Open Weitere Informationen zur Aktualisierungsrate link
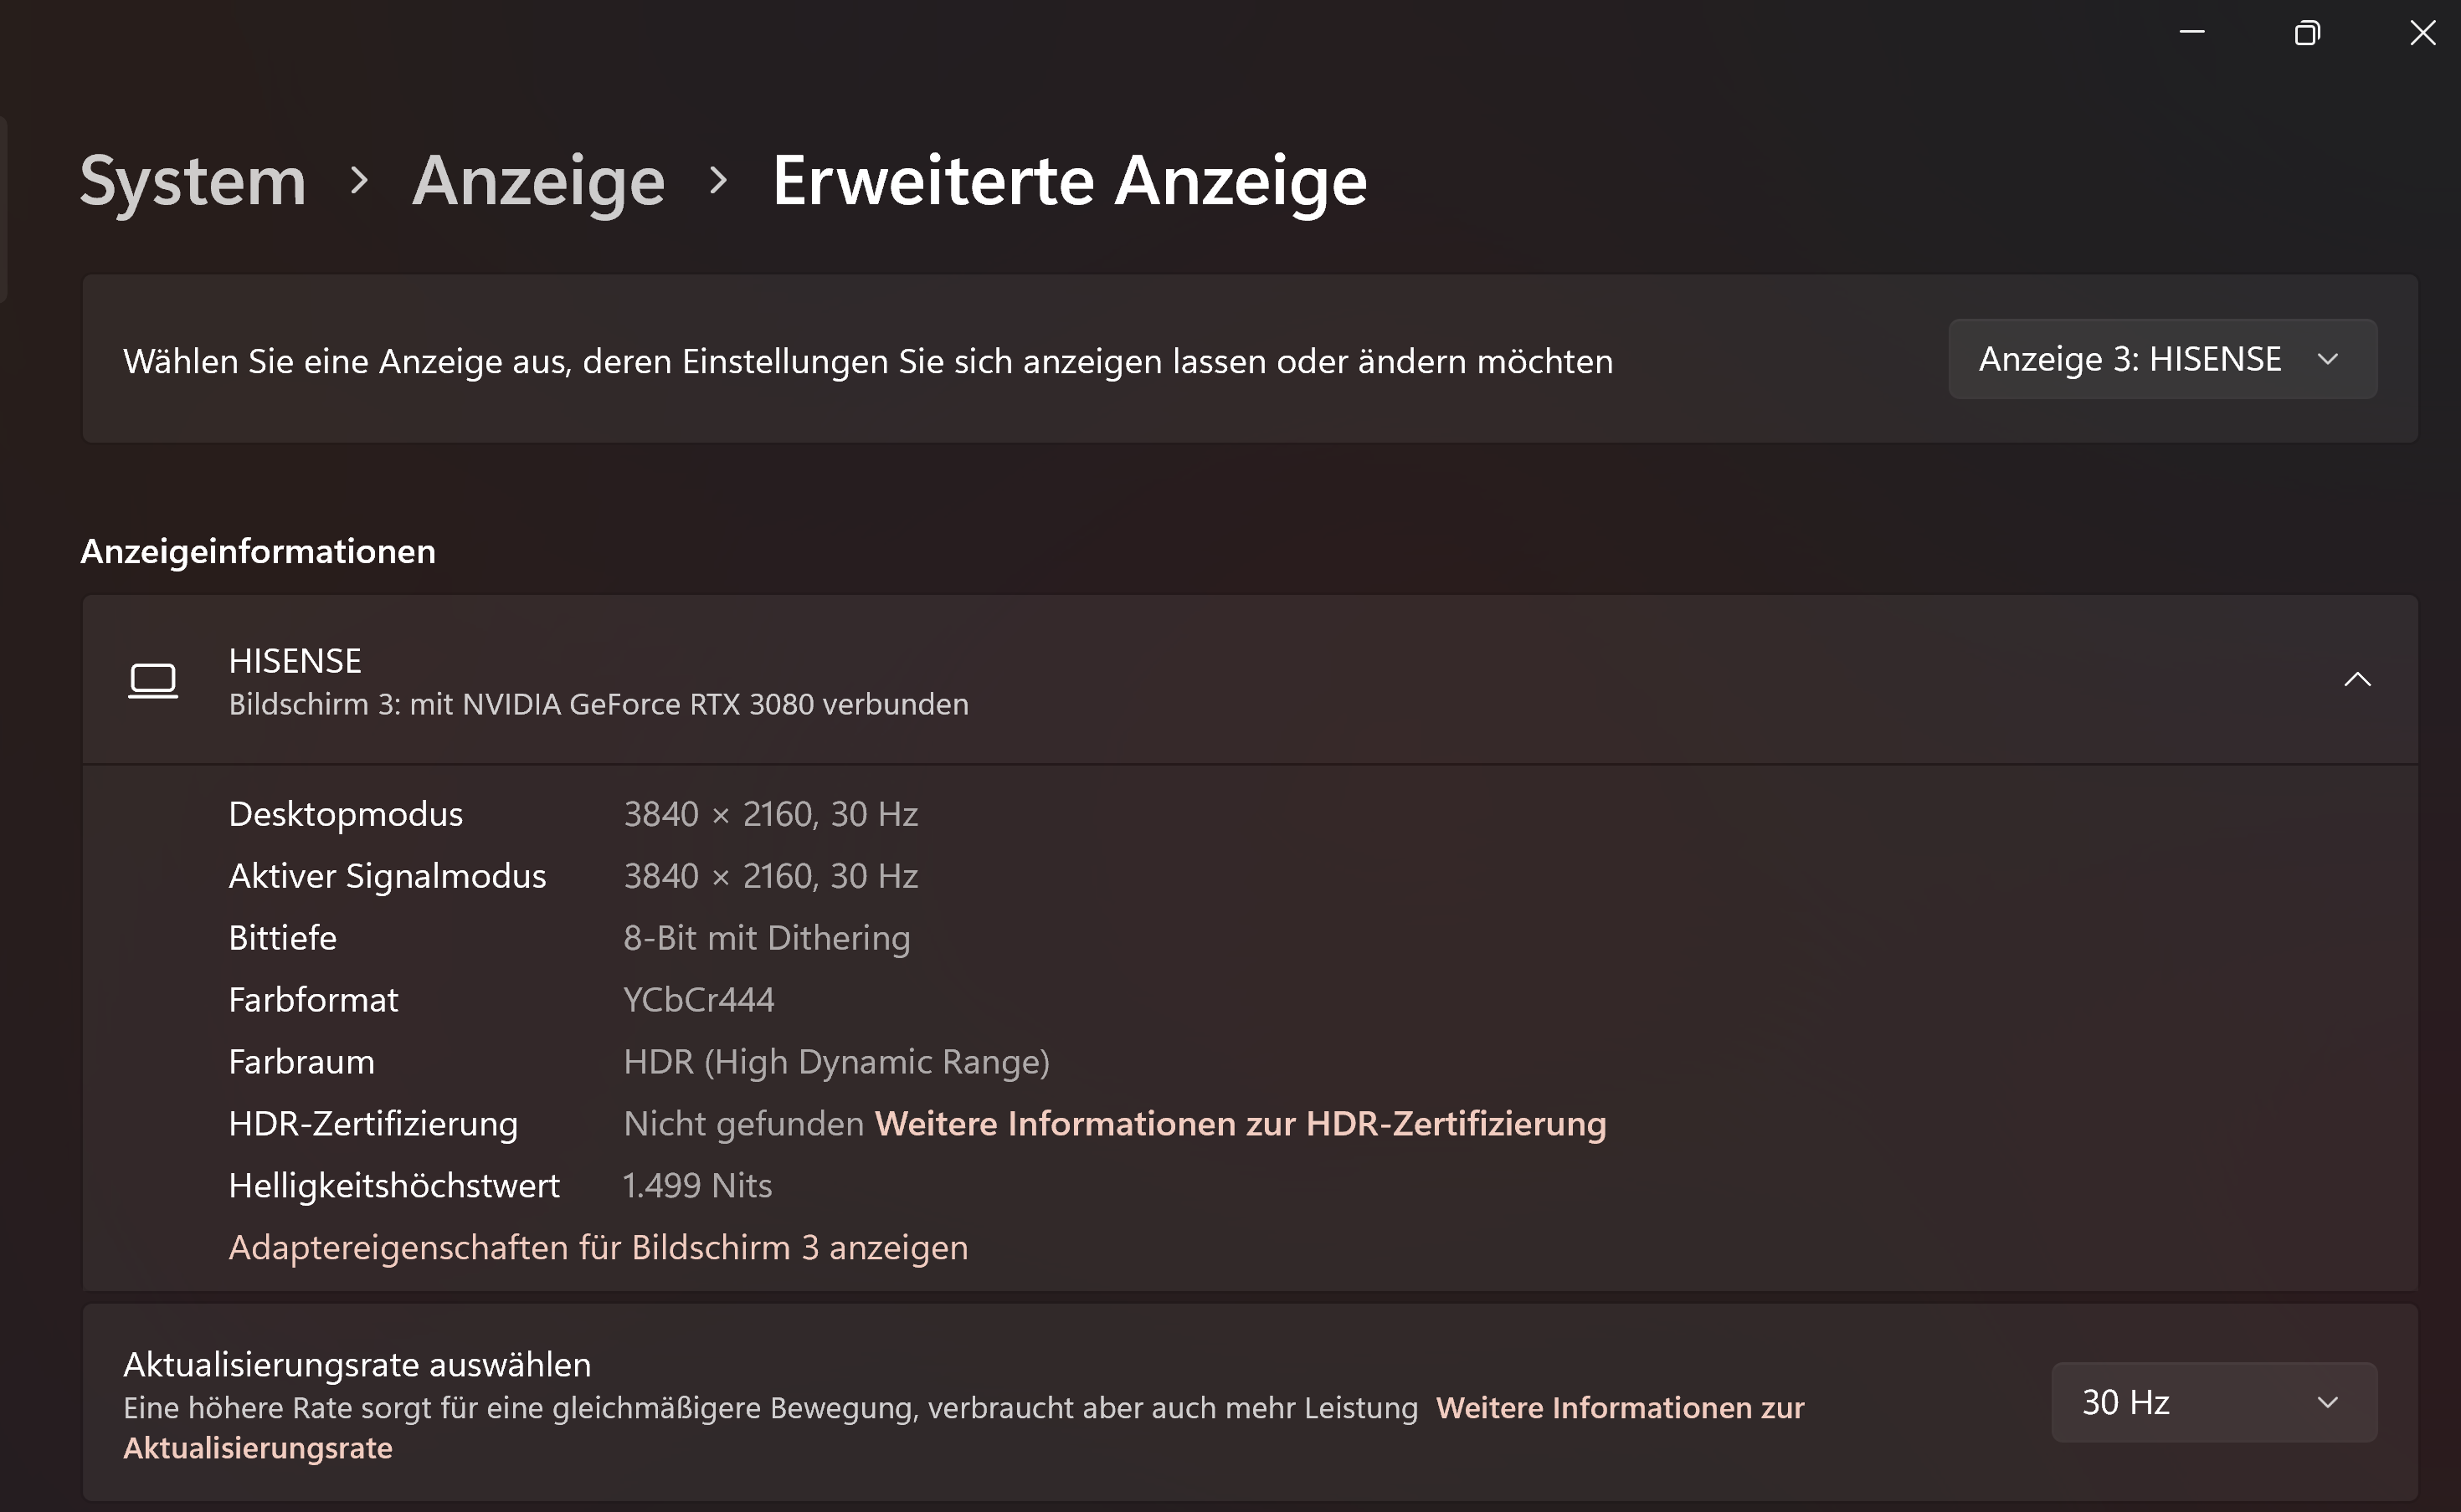Image resolution: width=2461 pixels, height=1512 pixels. (1619, 1407)
